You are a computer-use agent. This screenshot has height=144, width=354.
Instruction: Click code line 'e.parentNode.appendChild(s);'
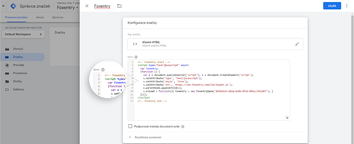(162, 88)
